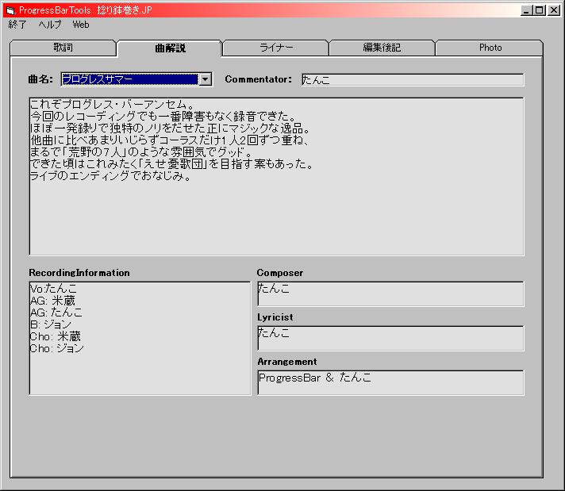The height and width of the screenshot is (491, 565).
Task: Minimize the ProgressBarTools window
Action: (x=526, y=10)
